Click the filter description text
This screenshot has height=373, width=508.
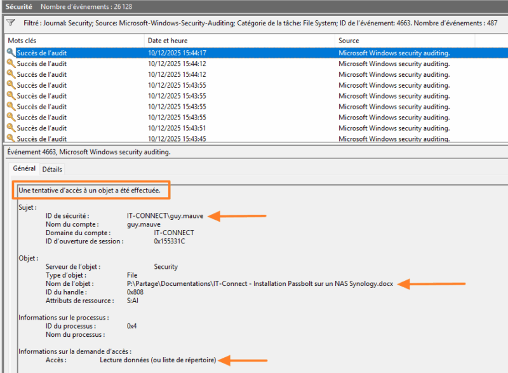[260, 23]
